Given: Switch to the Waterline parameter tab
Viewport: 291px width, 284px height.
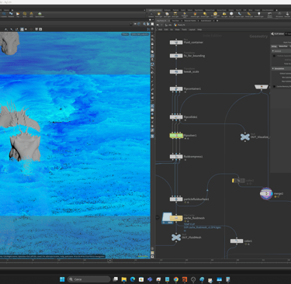Looking at the screenshot, I should pos(283,47).
